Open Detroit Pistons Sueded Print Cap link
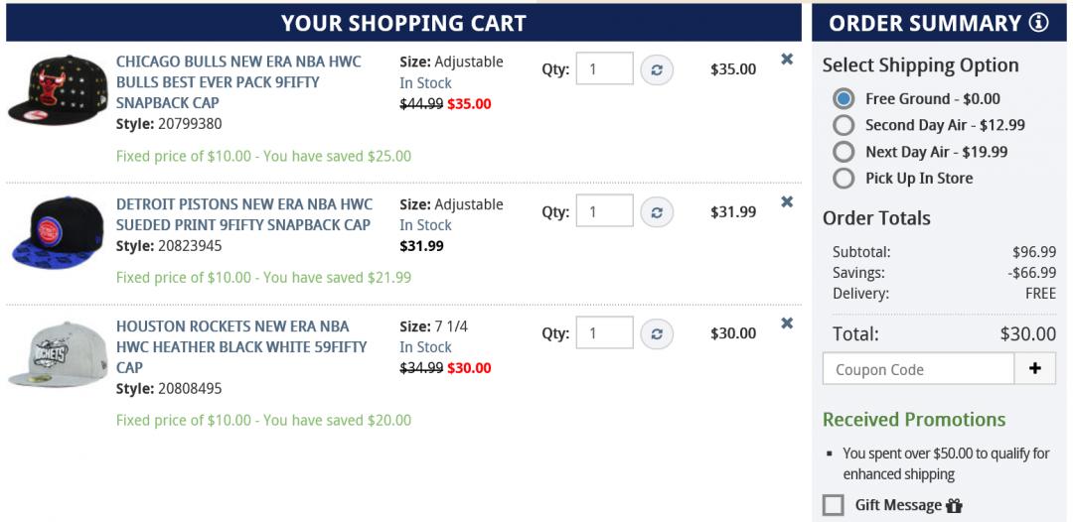 tap(243, 214)
